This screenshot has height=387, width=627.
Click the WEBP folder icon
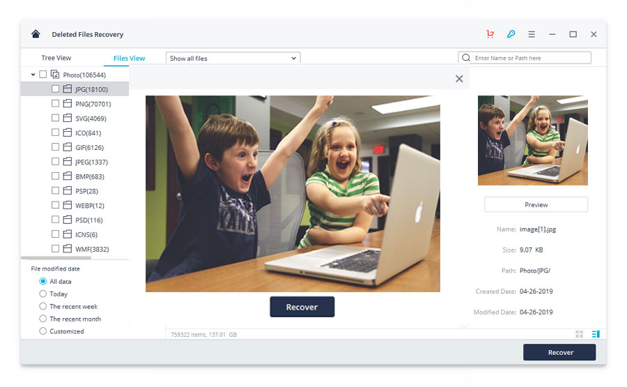68,205
